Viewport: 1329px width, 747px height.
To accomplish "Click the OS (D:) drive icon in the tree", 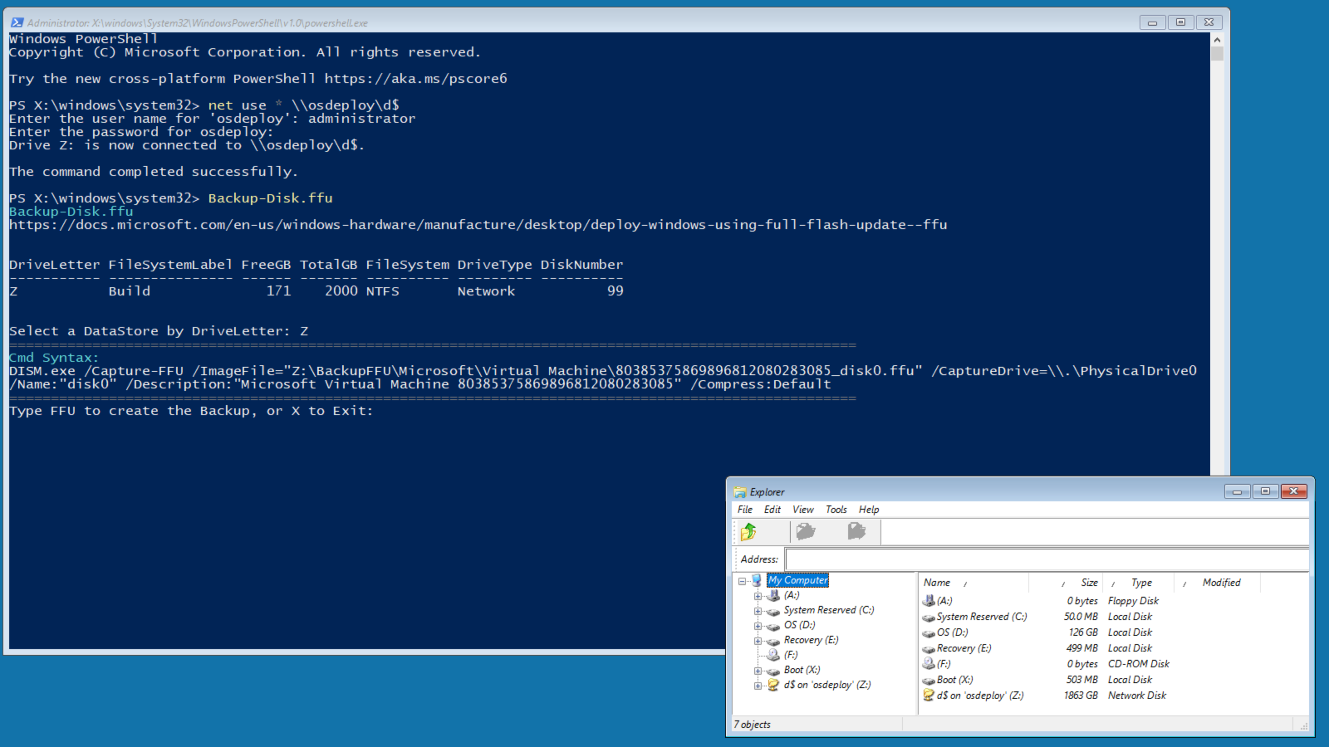I will point(773,626).
